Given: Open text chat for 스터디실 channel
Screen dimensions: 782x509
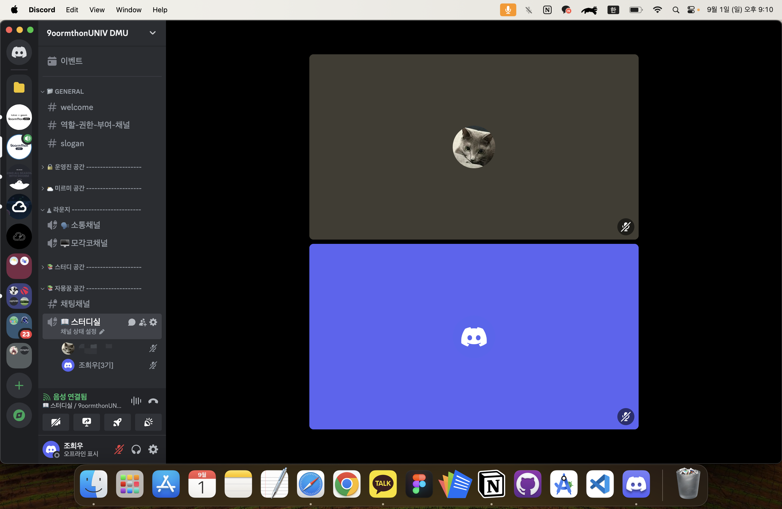Looking at the screenshot, I should tap(131, 322).
